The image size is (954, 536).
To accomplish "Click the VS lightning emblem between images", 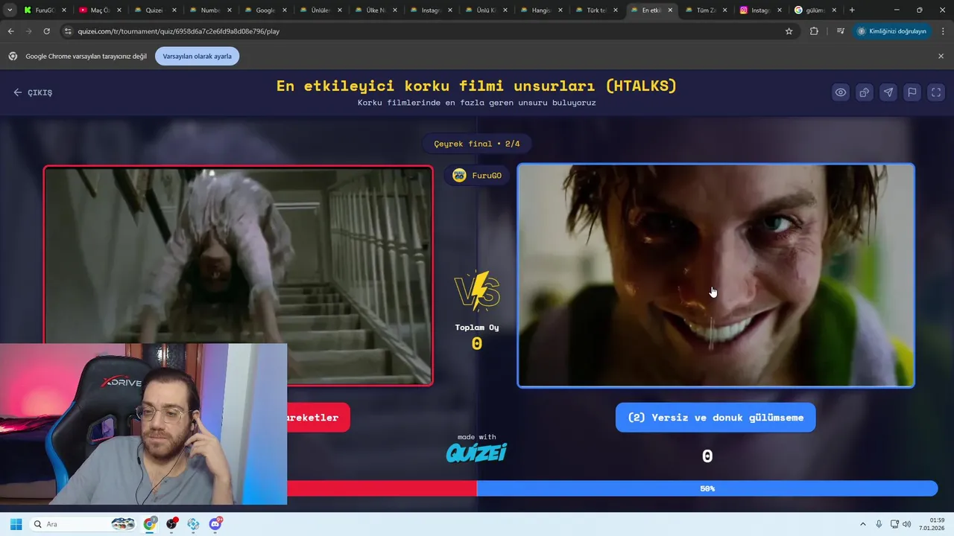I will [477, 290].
